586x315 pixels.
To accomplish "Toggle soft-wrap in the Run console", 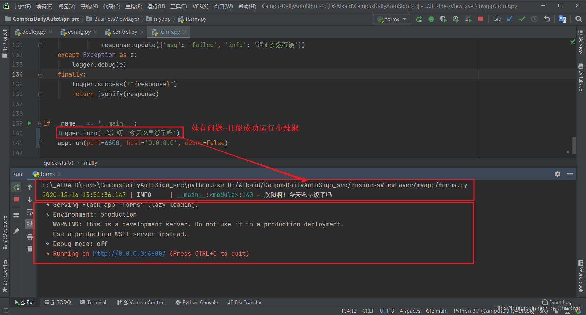I will 30,212.
